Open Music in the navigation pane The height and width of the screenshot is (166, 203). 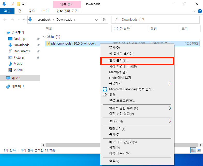(x=18, y=64)
